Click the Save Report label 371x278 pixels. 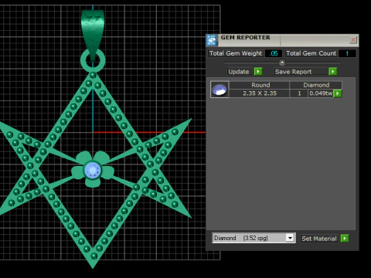pos(293,72)
